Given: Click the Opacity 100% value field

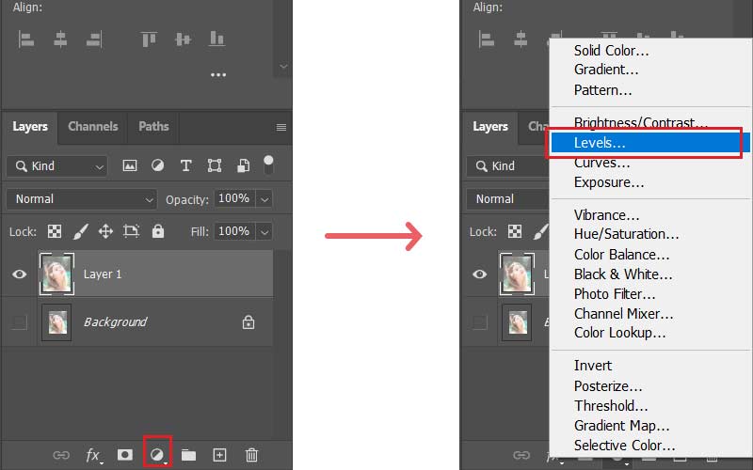Looking at the screenshot, I should (x=234, y=198).
